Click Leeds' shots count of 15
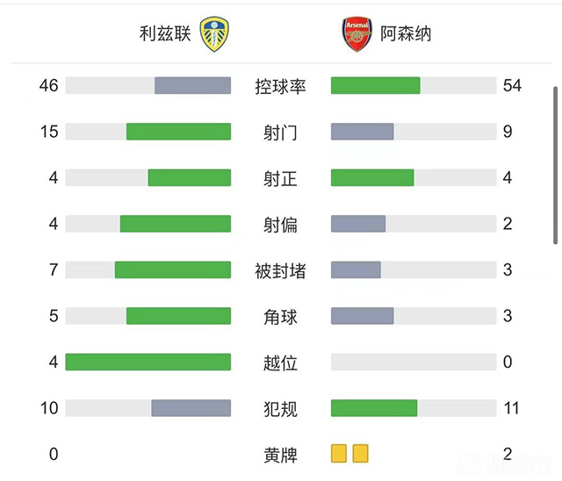Screen dimensions: 562x481 tap(49, 132)
